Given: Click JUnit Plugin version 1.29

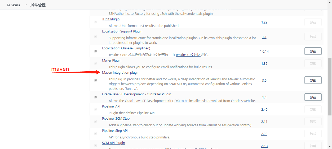Looking at the screenshot, I should [264, 22].
